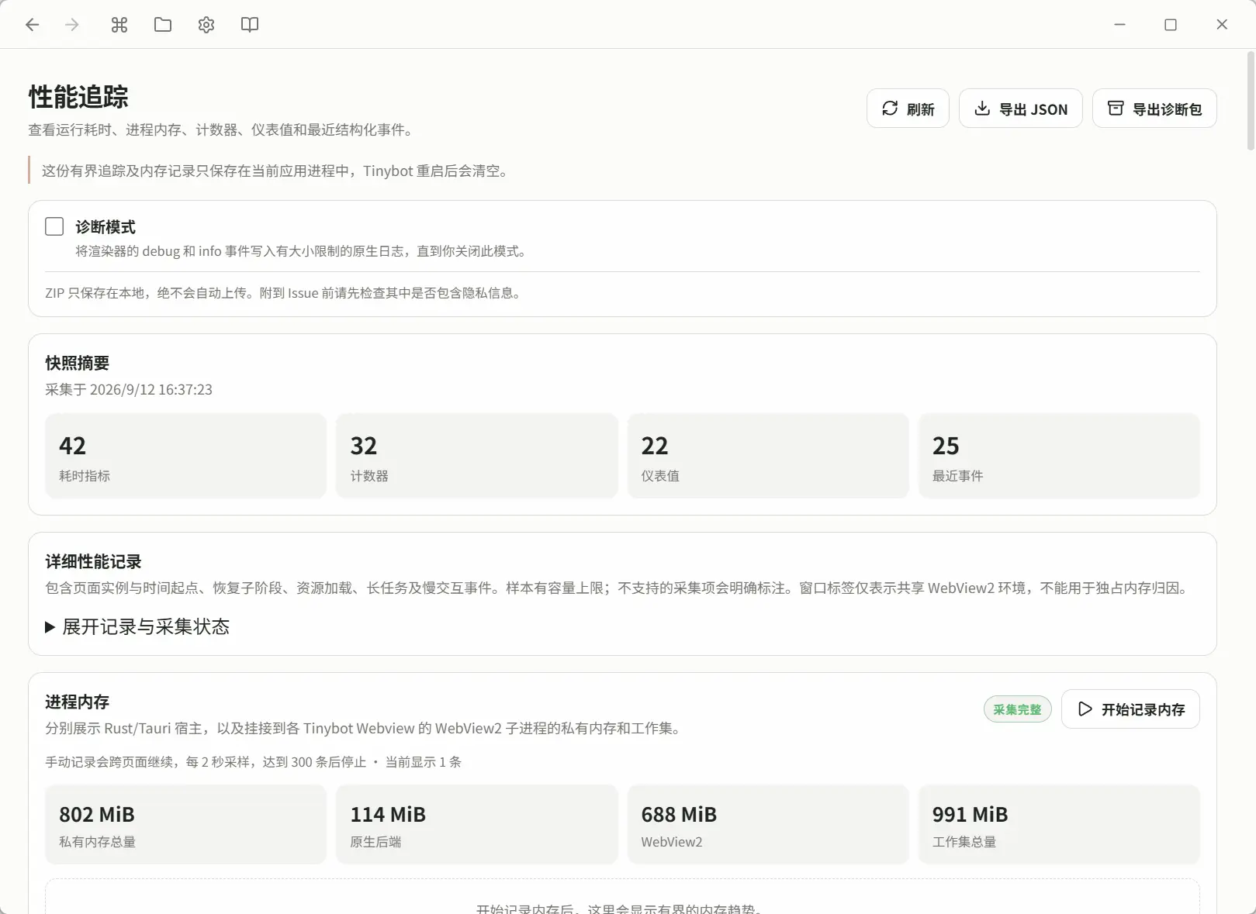Viewport: 1256px width, 914px height.
Task: Click the ZIP 只保存在本地 privacy note
Action: click(284, 293)
